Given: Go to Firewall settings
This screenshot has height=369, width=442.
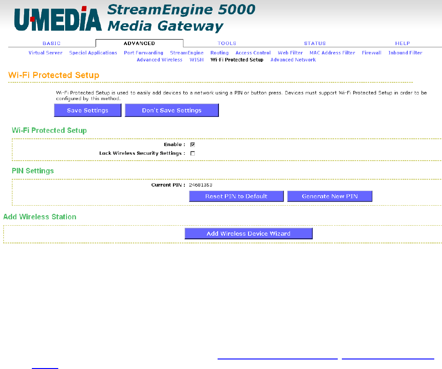Looking at the screenshot, I should (371, 53).
